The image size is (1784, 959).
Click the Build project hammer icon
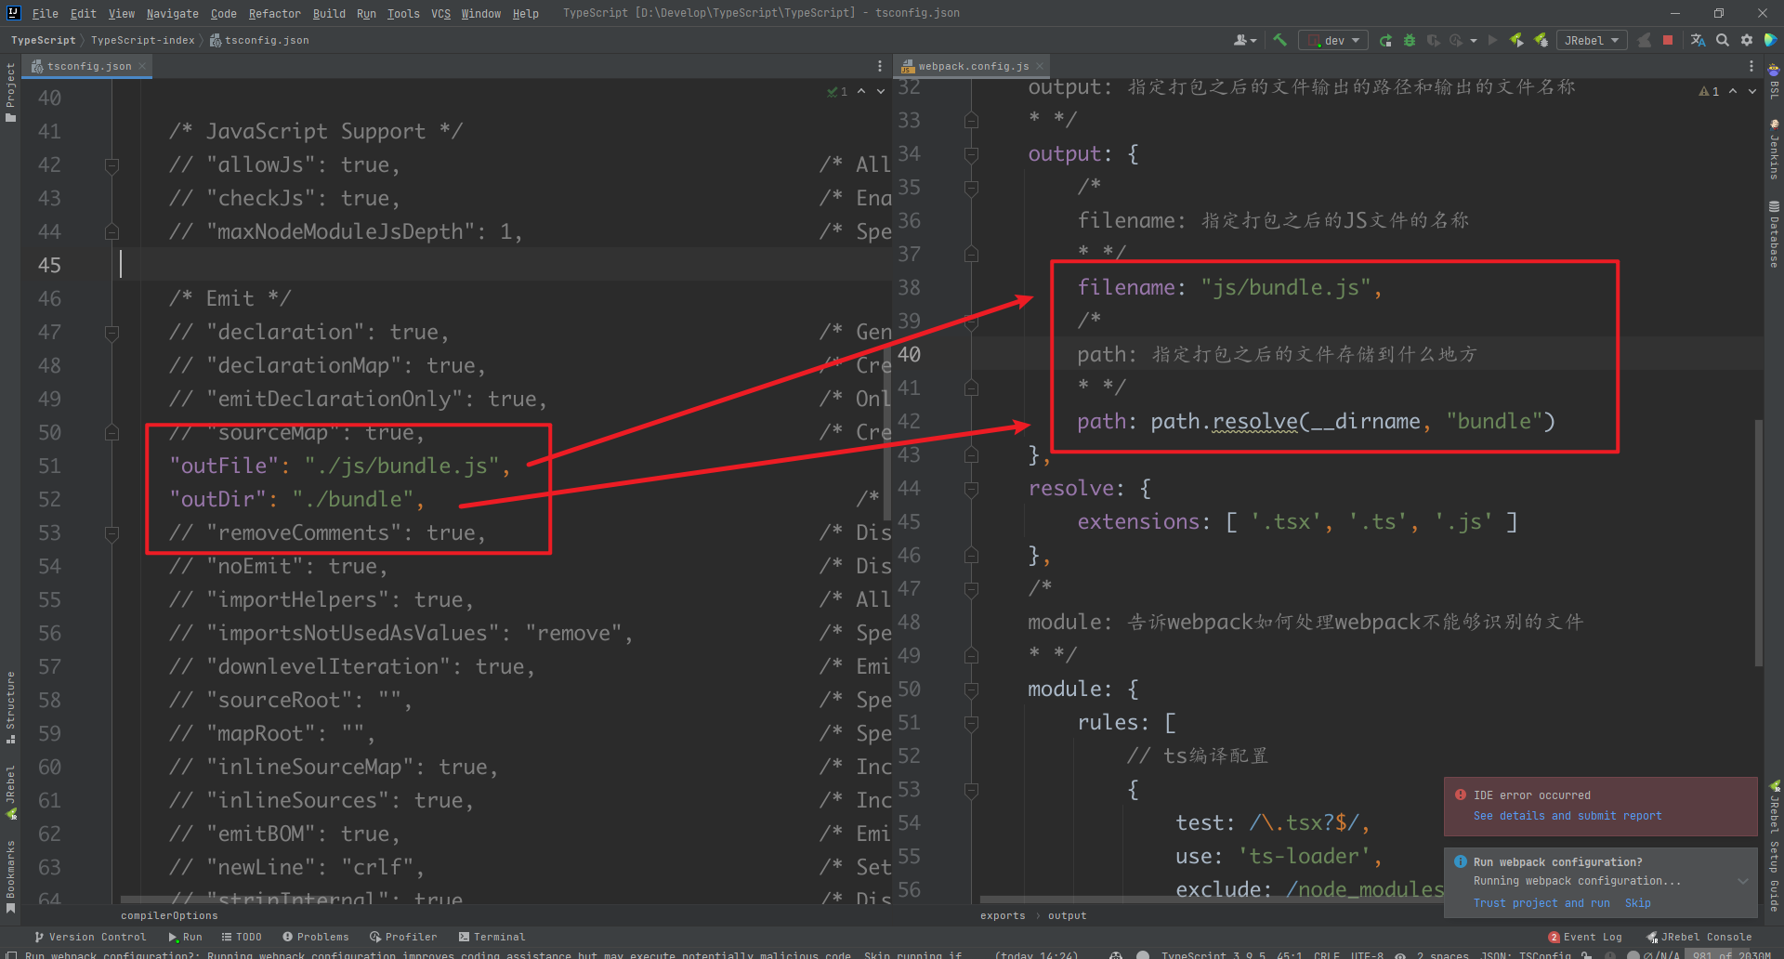pos(1279,40)
